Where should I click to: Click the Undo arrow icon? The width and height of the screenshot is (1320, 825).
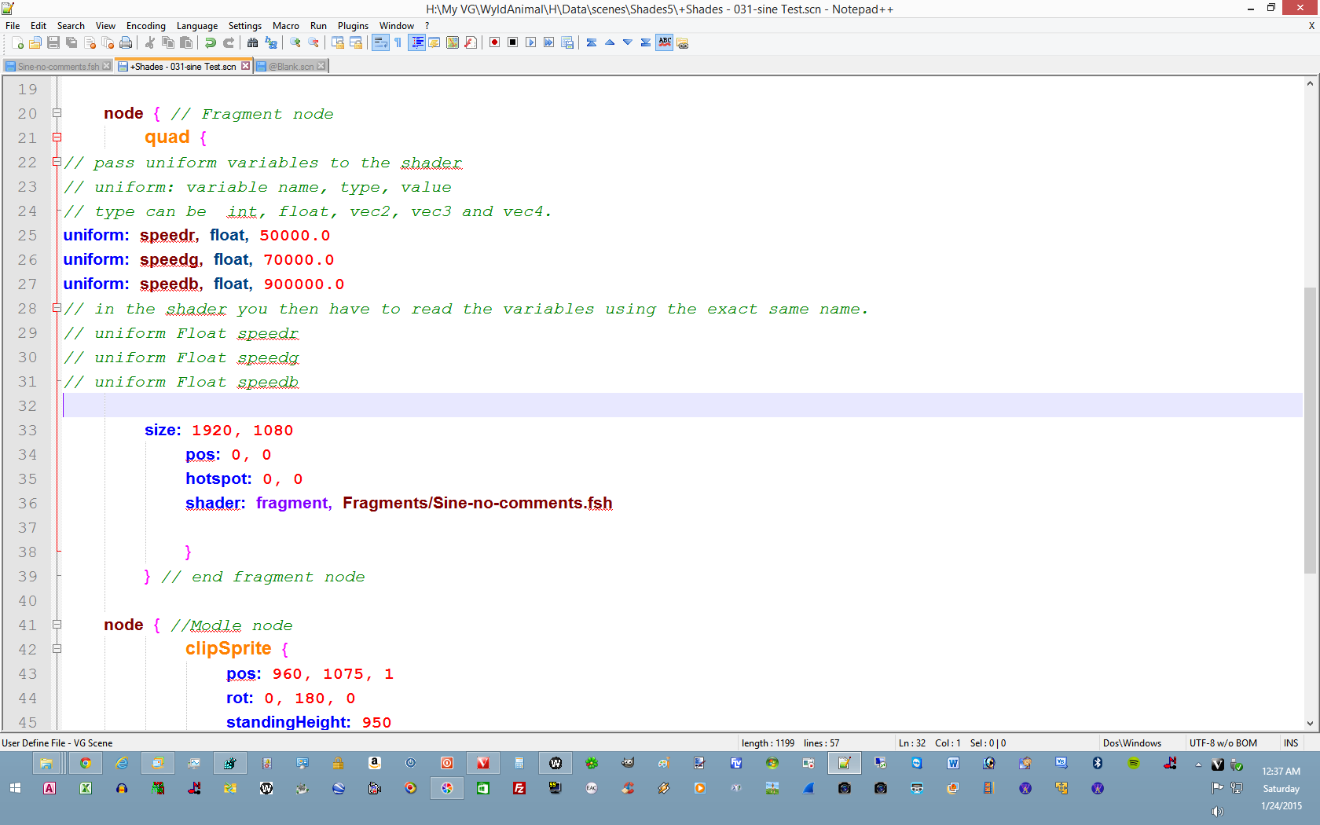pyautogui.click(x=211, y=42)
